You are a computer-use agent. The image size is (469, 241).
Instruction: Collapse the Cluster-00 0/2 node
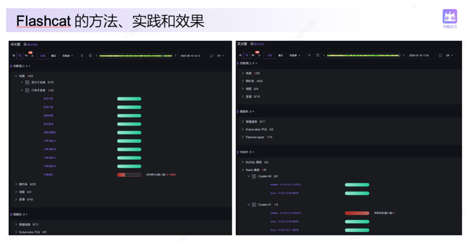[x=249, y=176]
